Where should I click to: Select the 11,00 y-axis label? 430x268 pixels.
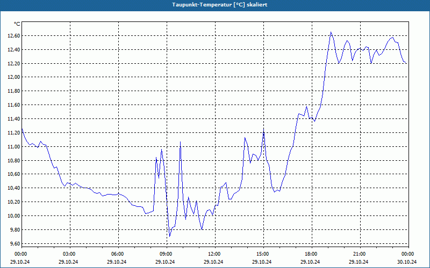[x=14, y=146]
